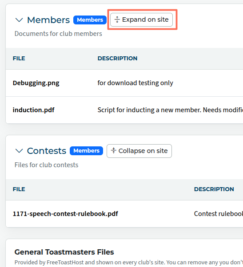Click the Collapse on site button
This screenshot has height=267, width=243.
[x=139, y=151]
